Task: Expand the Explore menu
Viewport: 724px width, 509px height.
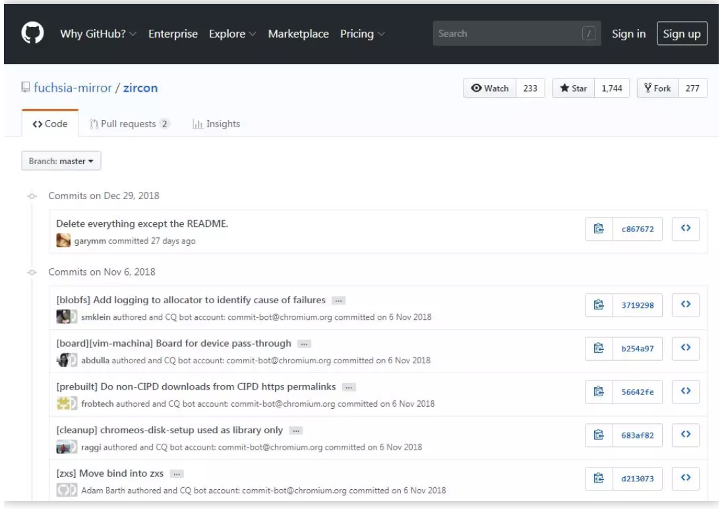Action: click(232, 34)
